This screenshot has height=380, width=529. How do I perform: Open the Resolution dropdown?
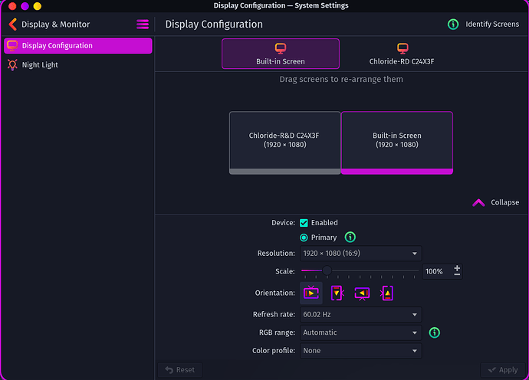360,254
